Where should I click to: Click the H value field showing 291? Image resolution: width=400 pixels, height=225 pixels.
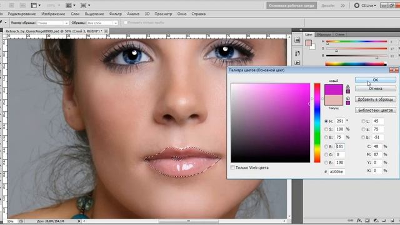(x=340, y=121)
